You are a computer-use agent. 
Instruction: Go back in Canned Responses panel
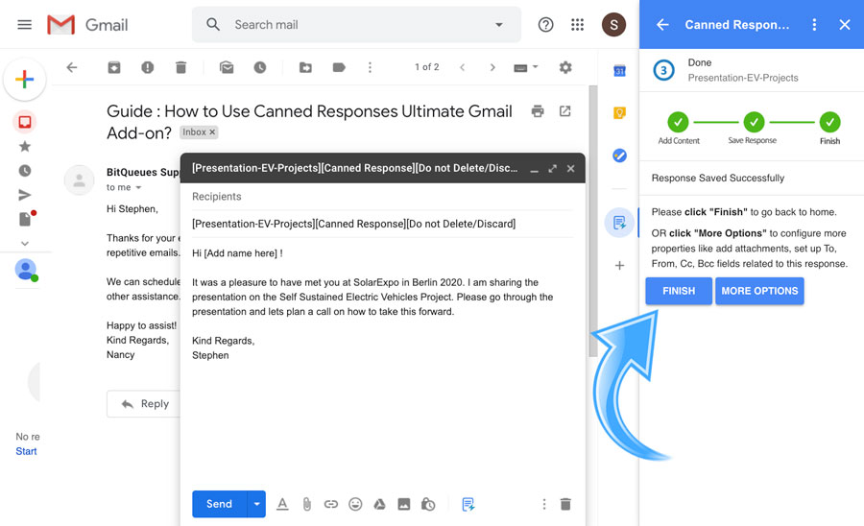point(662,25)
